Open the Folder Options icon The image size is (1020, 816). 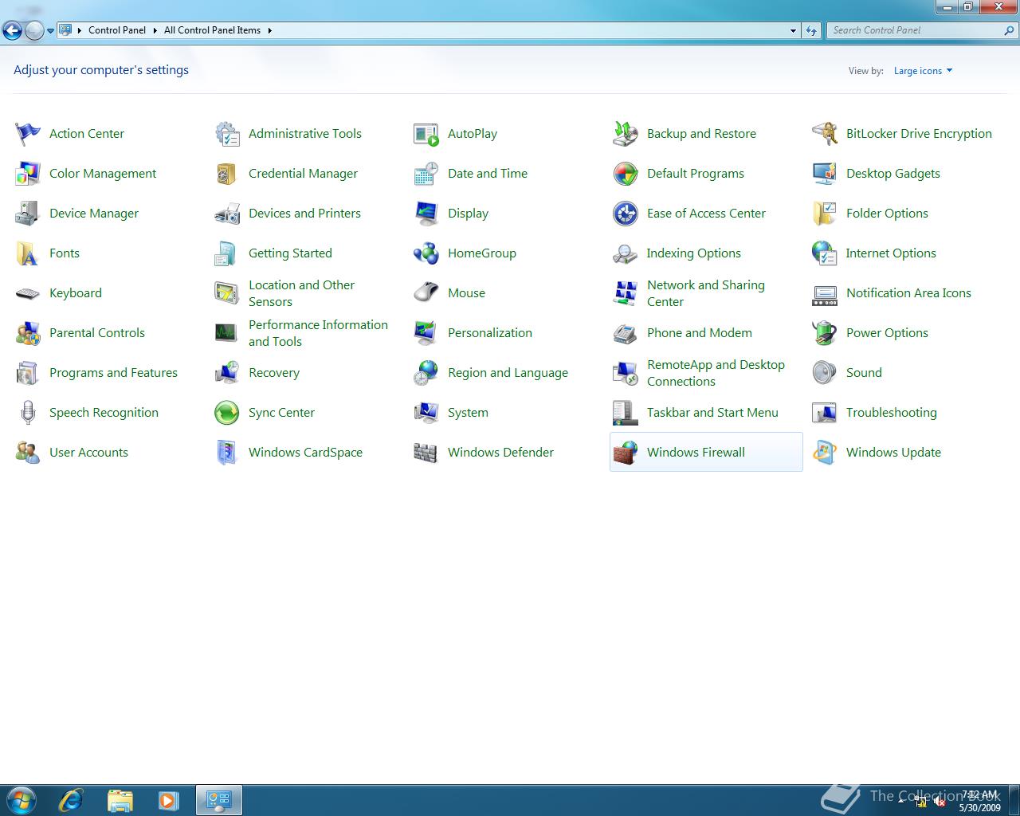point(825,214)
